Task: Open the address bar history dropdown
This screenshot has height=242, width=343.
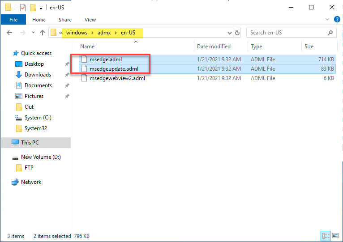Action: [229, 33]
